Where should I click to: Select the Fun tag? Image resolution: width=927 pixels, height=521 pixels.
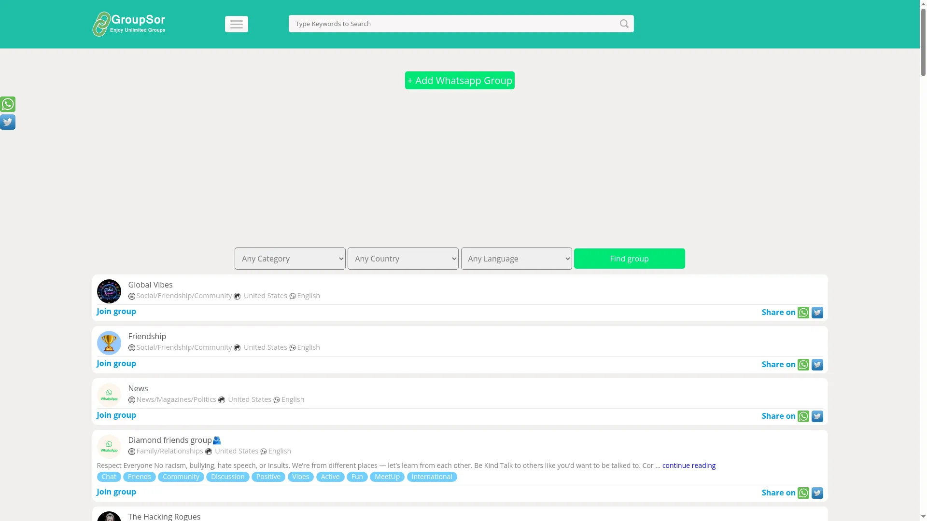357,477
